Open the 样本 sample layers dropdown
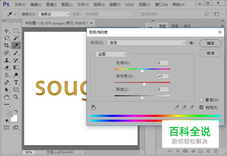Viewport: 227px width, 156px height. [x=107, y=14]
